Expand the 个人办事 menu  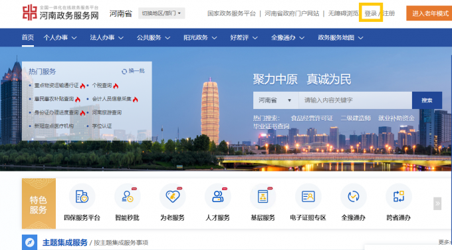60,37
